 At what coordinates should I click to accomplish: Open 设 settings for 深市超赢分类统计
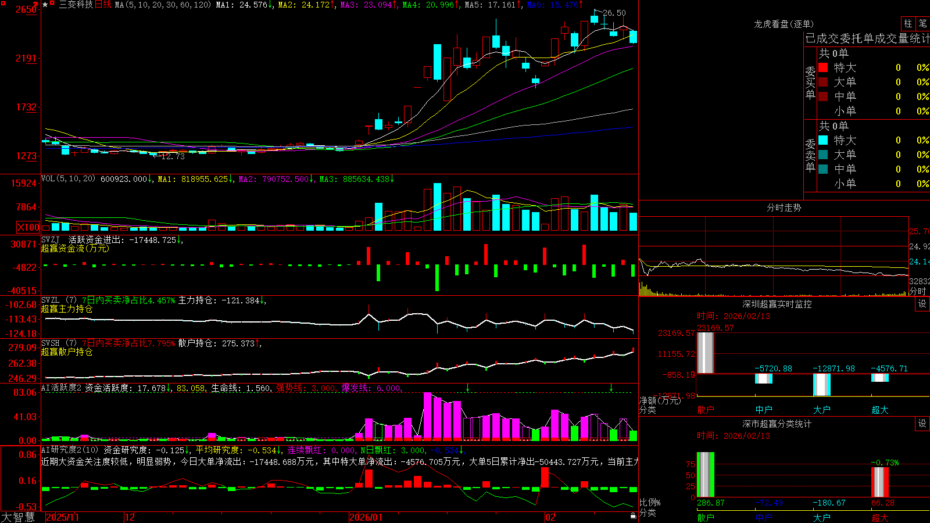tap(922, 424)
